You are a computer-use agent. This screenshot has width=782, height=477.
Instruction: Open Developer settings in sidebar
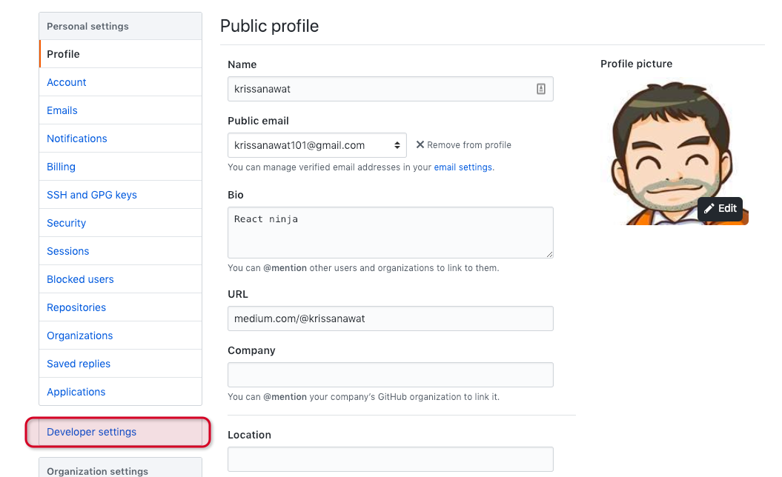coord(91,432)
